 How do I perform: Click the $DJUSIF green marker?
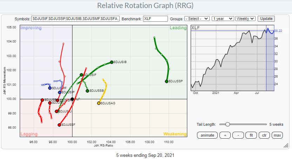(x=81, y=75)
